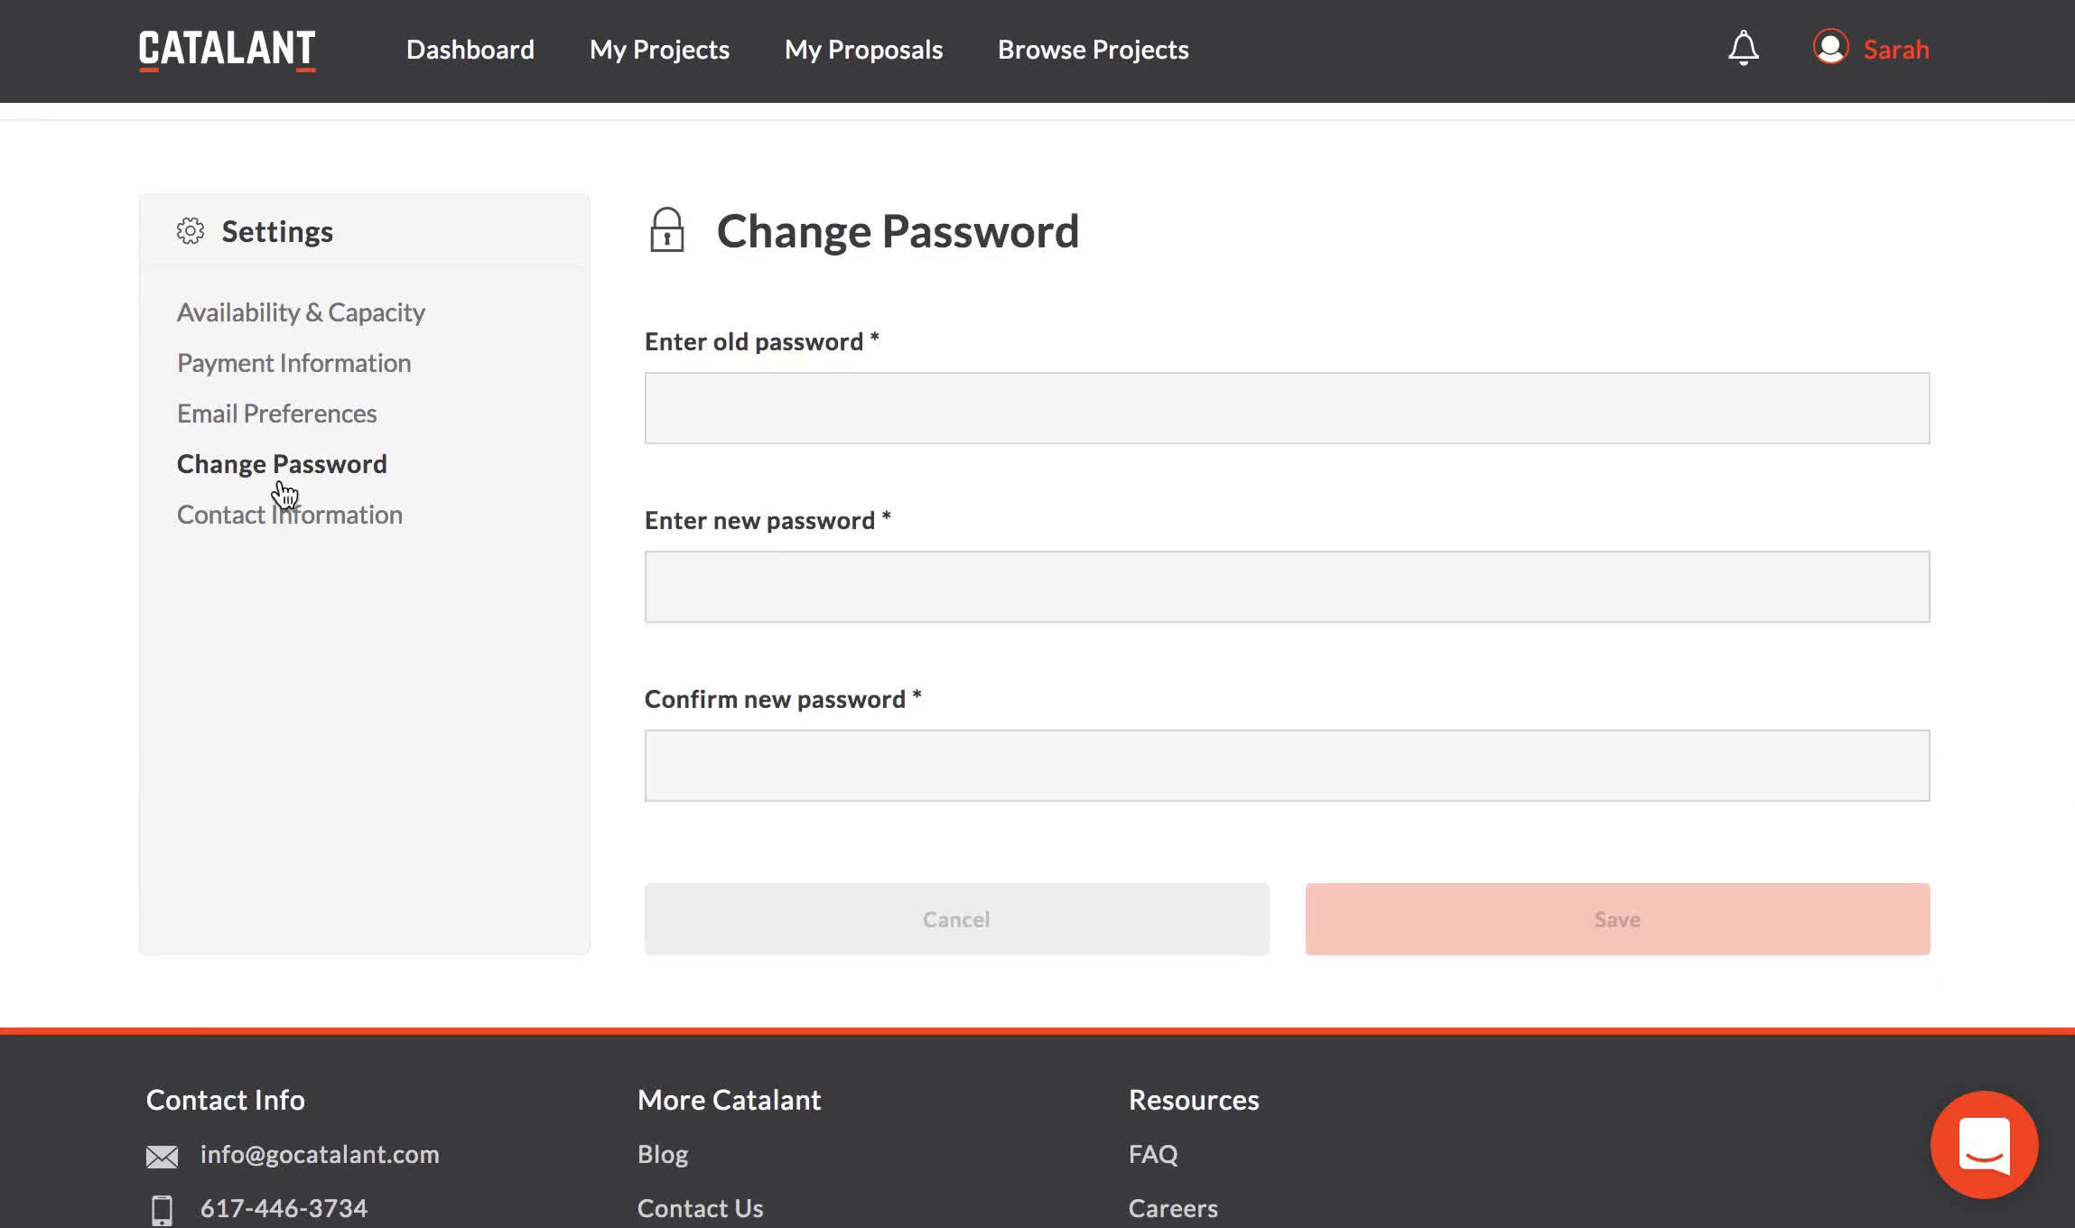Screen dimensions: 2075x1228
Task: Open the notifications bell
Action: (x=1743, y=49)
